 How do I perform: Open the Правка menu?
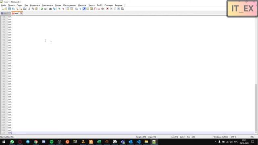[x=11, y=5]
